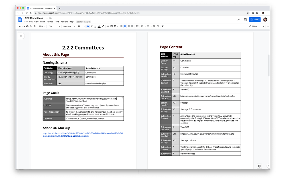Toggle italic formatting
Viewport: 285px width, 179px height.
pos(91,26)
